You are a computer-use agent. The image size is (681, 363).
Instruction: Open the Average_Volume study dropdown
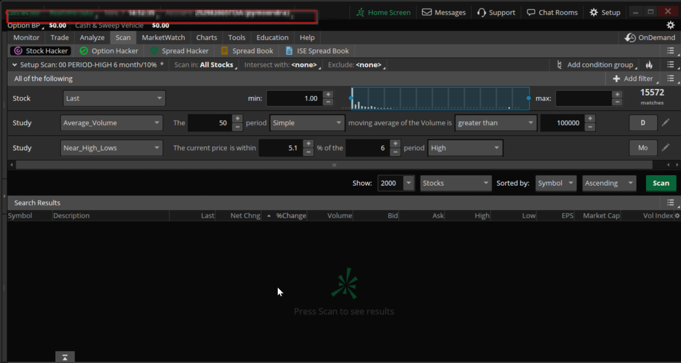coord(111,123)
